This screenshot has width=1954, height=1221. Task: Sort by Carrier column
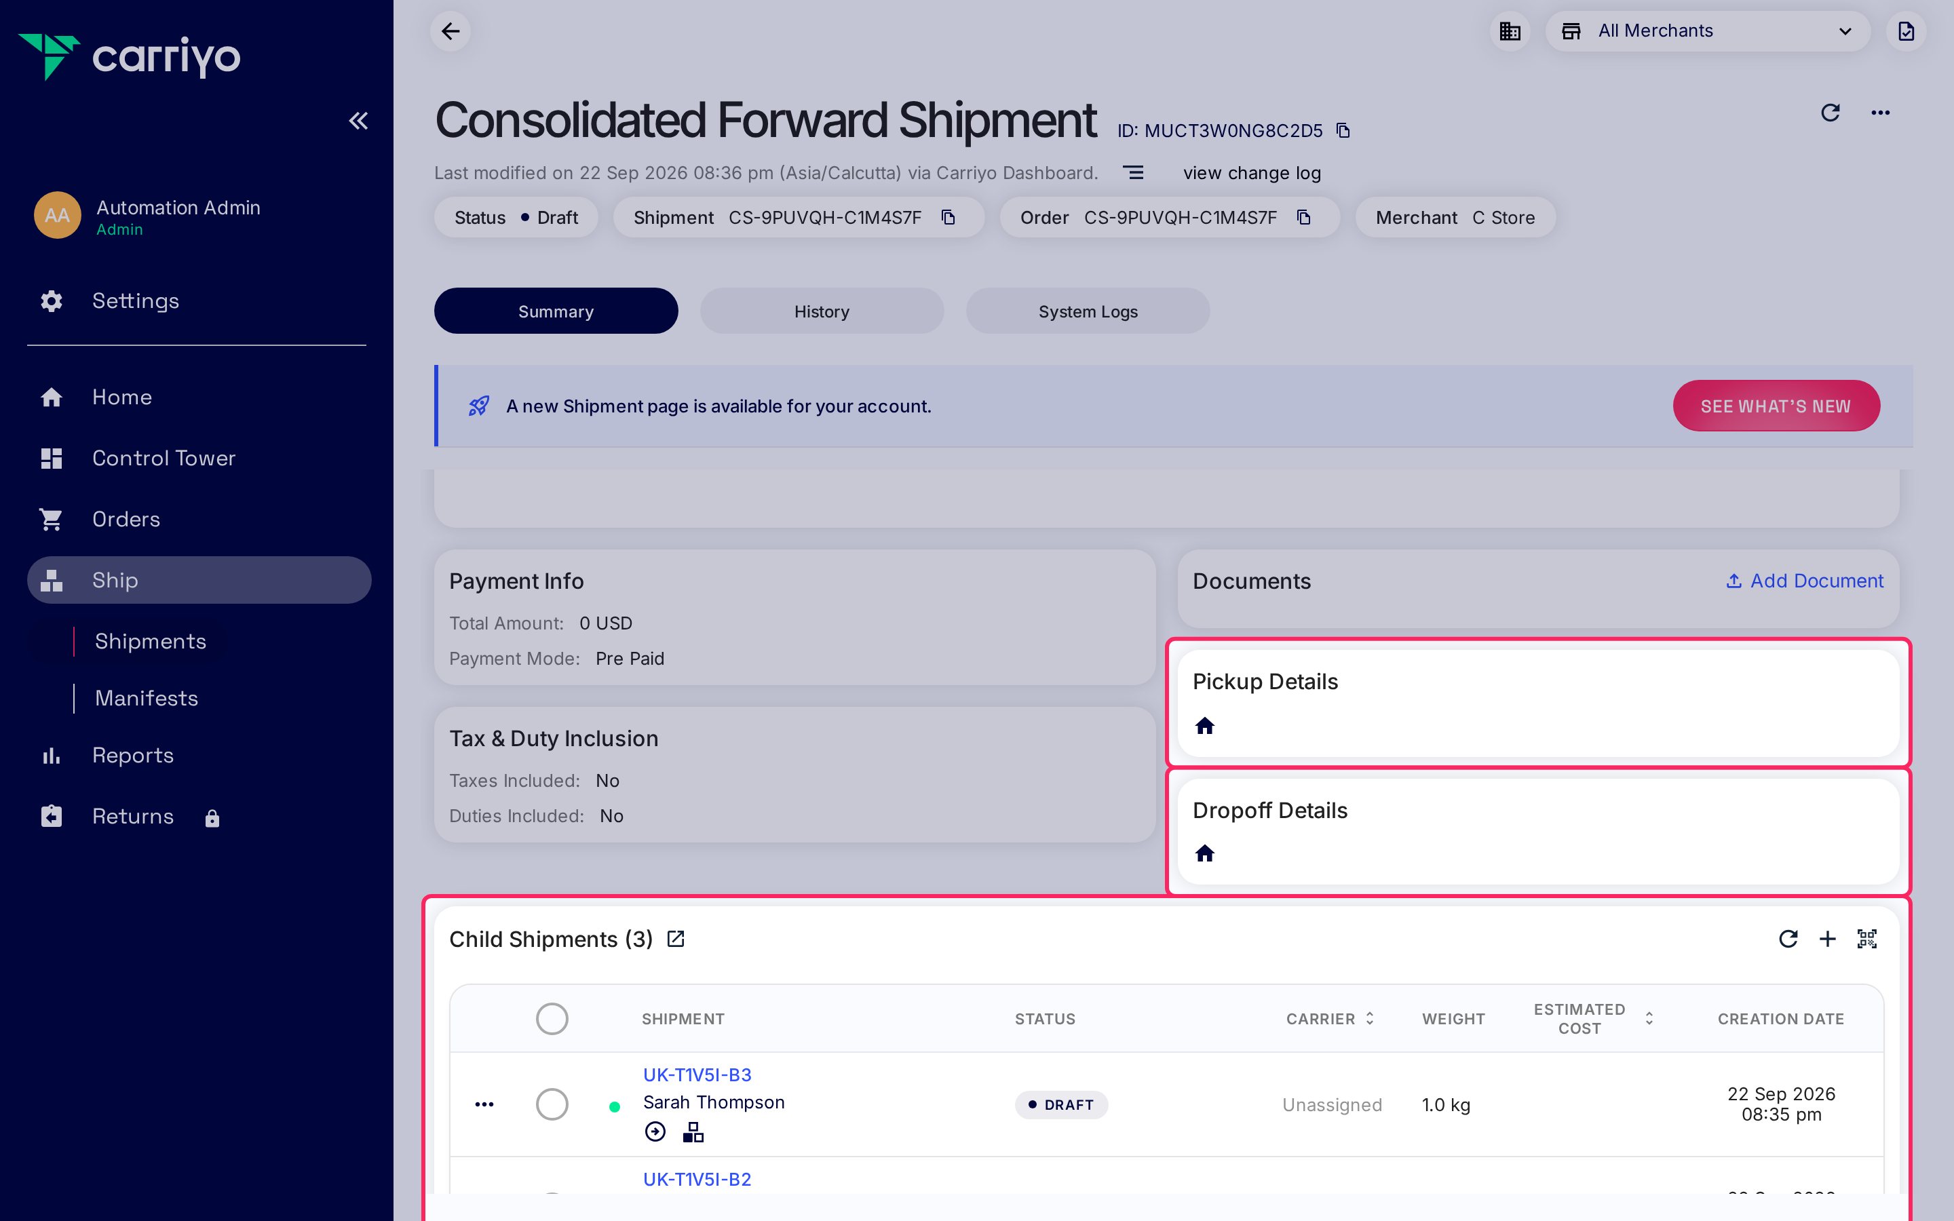[1369, 1018]
